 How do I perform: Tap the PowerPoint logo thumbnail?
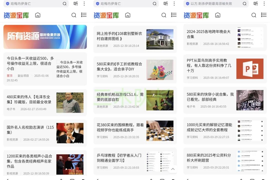click(250, 69)
